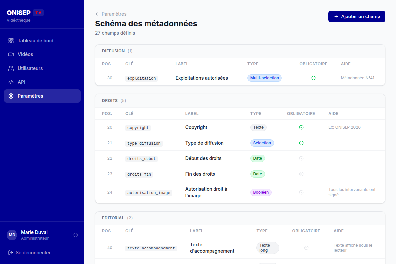Image resolution: width=396 pixels, height=264 pixels.
Task: Click help text Tous les intervenants ont signé
Action: pyautogui.click(x=352, y=192)
